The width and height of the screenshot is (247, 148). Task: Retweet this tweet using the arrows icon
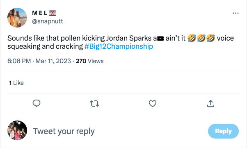click(94, 104)
